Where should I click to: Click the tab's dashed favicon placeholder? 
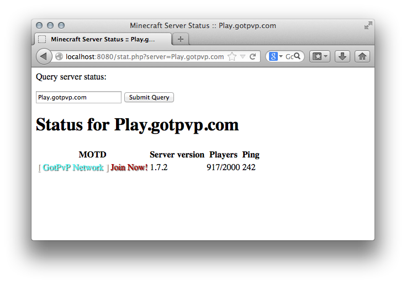[42, 39]
